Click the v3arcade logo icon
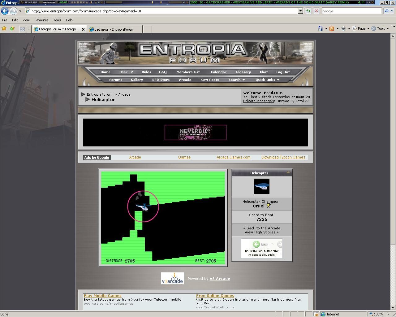 click(x=172, y=278)
